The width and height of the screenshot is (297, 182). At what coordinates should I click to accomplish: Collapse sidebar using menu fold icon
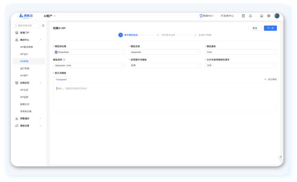[x=43, y=26]
